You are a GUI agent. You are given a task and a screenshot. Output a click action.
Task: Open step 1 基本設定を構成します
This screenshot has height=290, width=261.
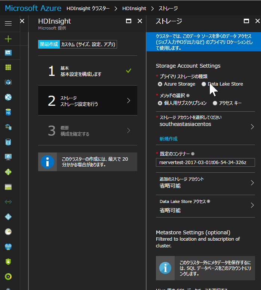point(87,71)
